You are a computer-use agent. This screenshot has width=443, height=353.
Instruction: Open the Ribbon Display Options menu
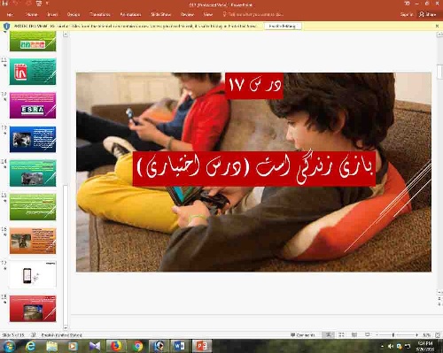[x=407, y=4]
